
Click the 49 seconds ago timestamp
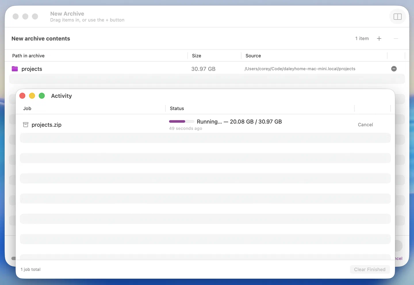coord(185,129)
